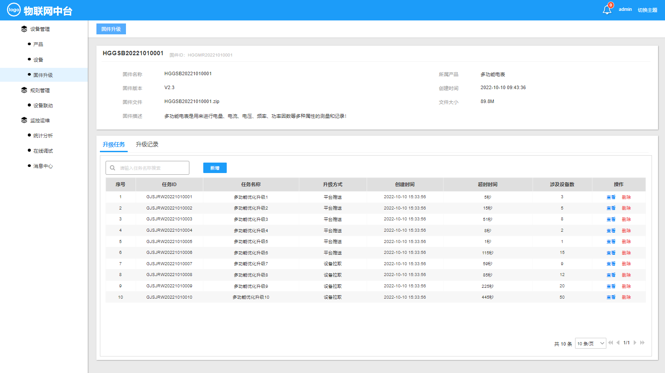Screen dimensions: 665x373
Task: Open 统计分析 in the sidebar
Action: pyautogui.click(x=43, y=136)
